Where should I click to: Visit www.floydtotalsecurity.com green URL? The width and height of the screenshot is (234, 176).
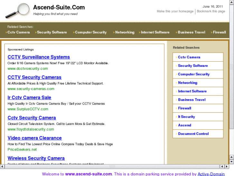(x=31, y=129)
